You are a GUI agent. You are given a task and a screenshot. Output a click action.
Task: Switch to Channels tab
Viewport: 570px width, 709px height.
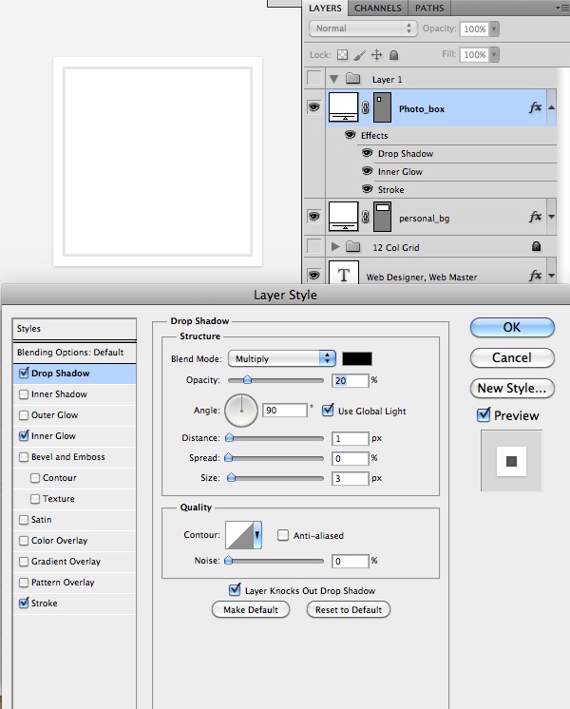pyautogui.click(x=377, y=9)
